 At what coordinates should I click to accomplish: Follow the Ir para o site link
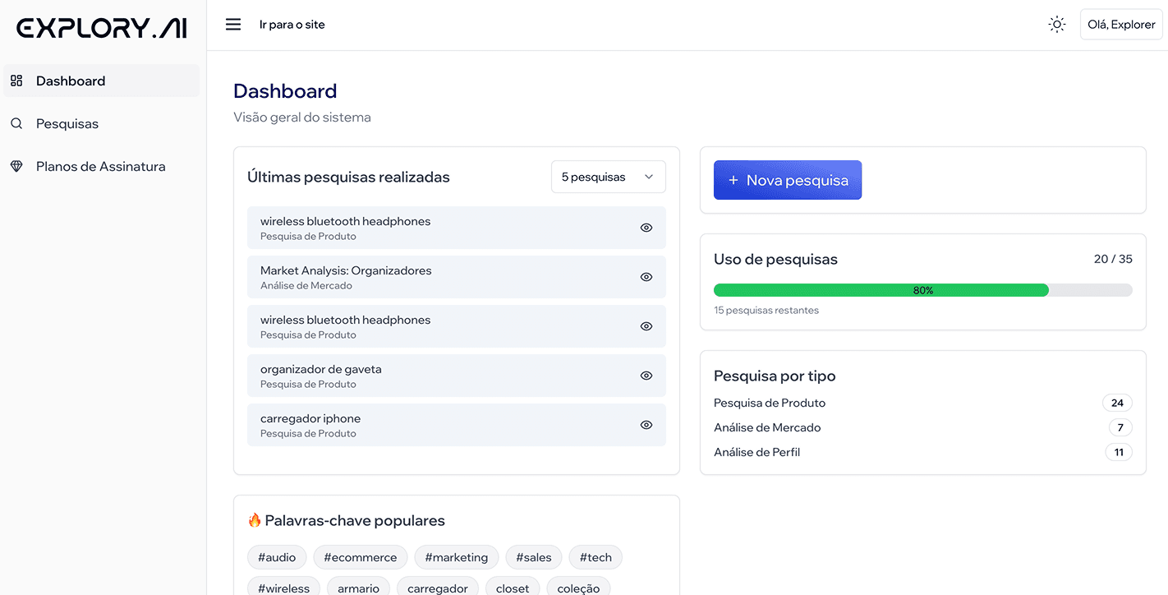tap(292, 25)
